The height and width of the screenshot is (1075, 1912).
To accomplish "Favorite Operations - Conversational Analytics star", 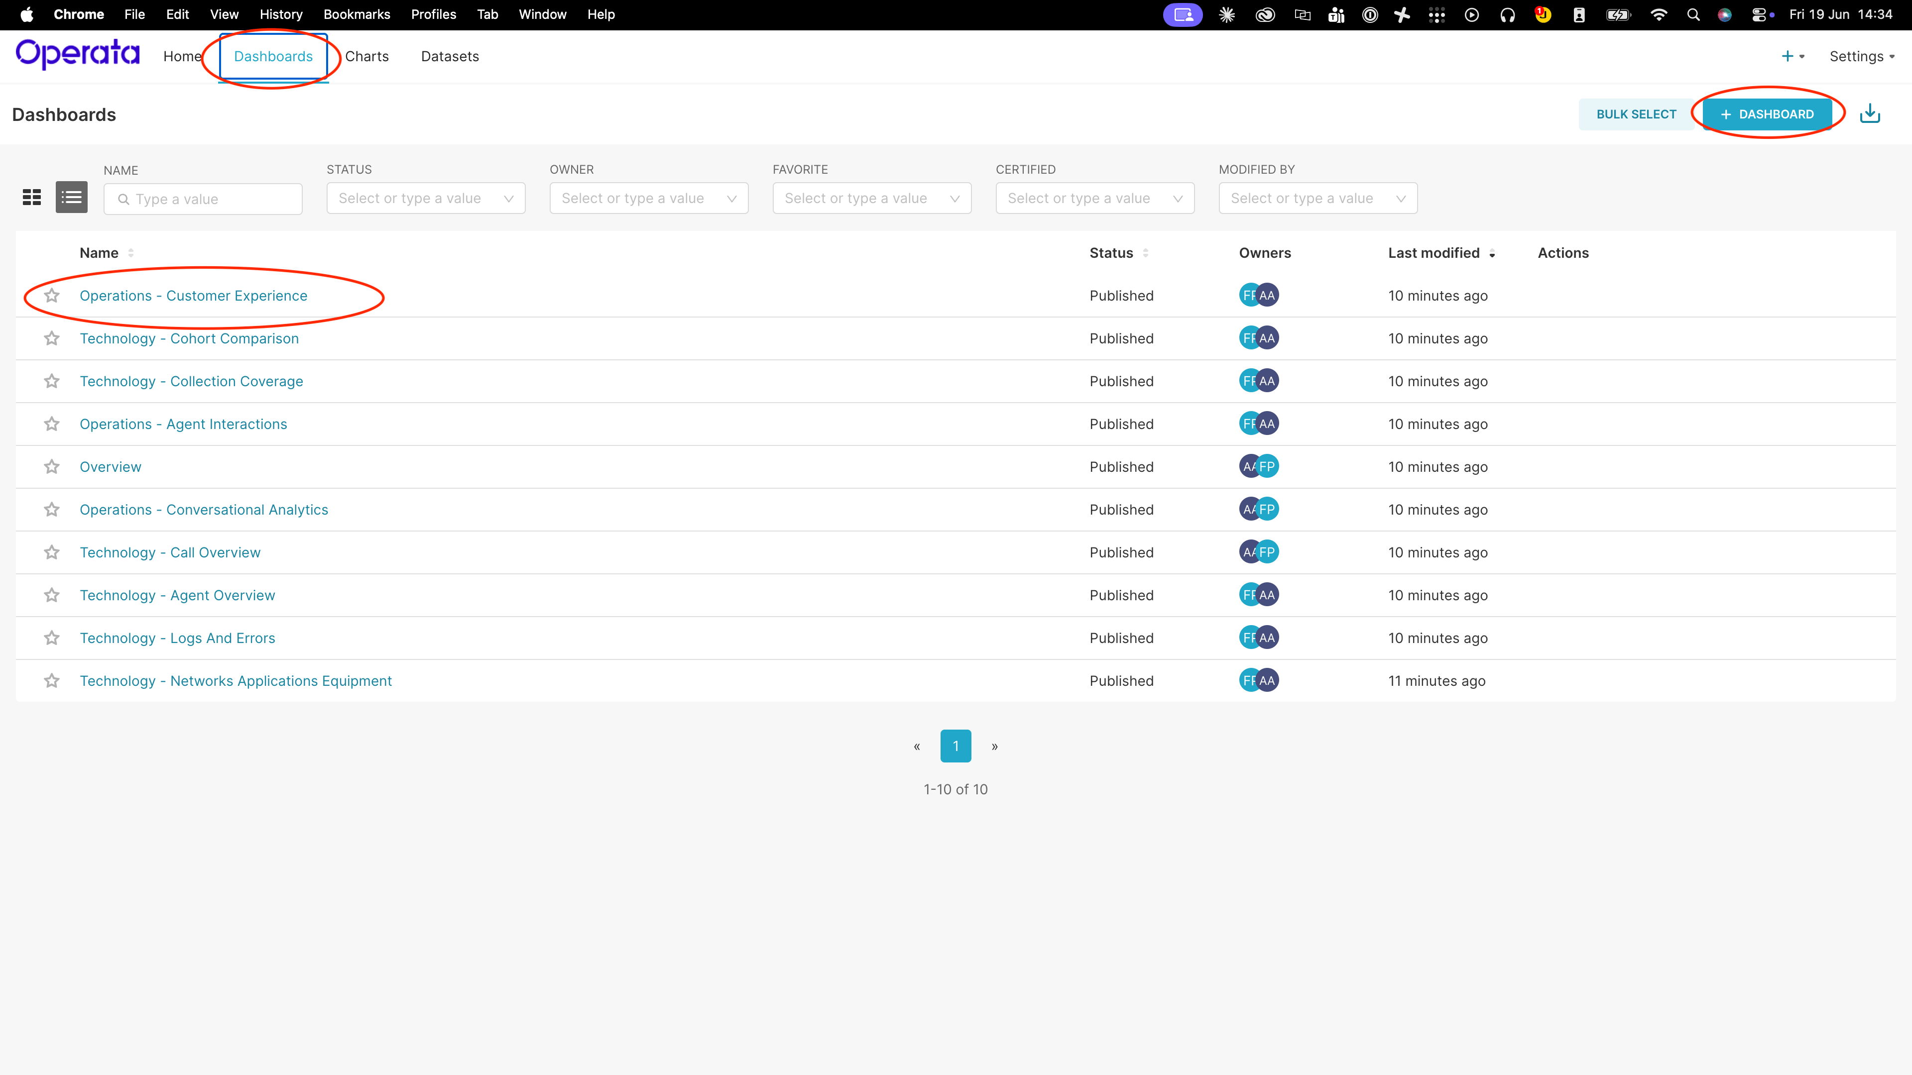I will (x=51, y=510).
